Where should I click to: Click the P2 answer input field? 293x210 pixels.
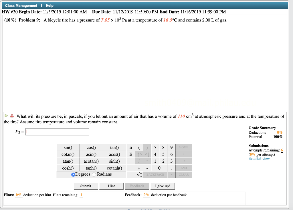click(57, 132)
